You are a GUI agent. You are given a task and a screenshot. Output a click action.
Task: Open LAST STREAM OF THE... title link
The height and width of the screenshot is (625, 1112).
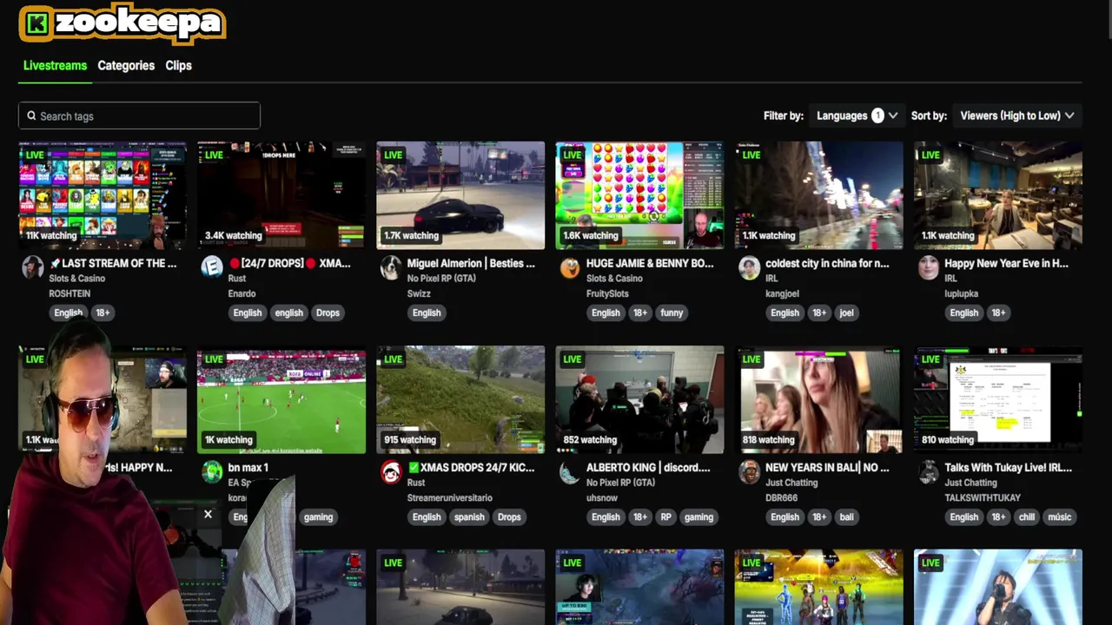point(113,263)
